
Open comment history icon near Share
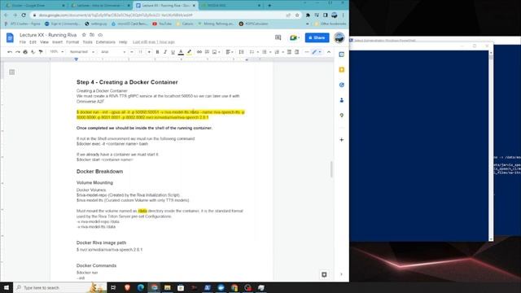point(278,38)
